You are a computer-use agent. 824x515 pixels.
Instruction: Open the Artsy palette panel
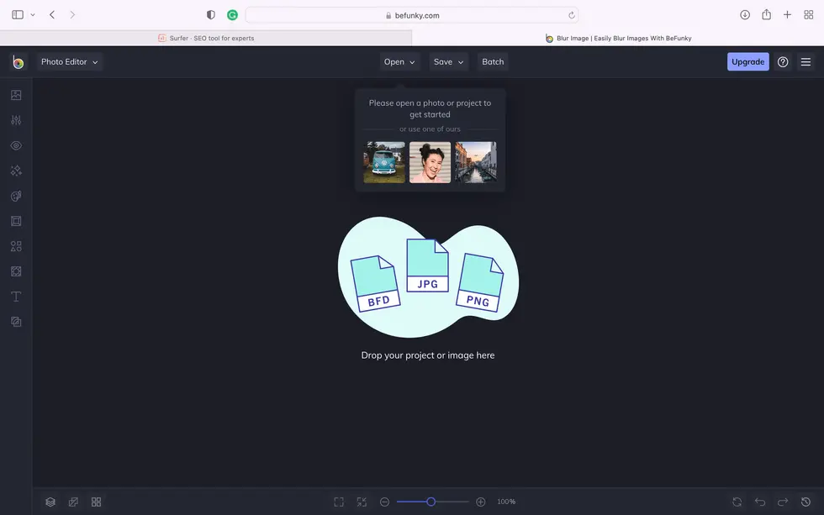(x=15, y=195)
